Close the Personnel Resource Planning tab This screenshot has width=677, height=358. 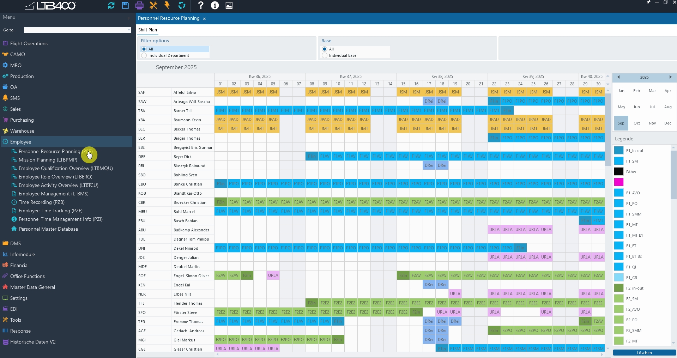click(x=204, y=19)
